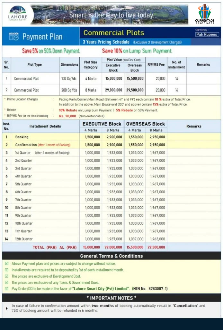The image size is (223, 330).
Task: Click the bold 'Cancellation' word in the note
Action: pos(185,306)
